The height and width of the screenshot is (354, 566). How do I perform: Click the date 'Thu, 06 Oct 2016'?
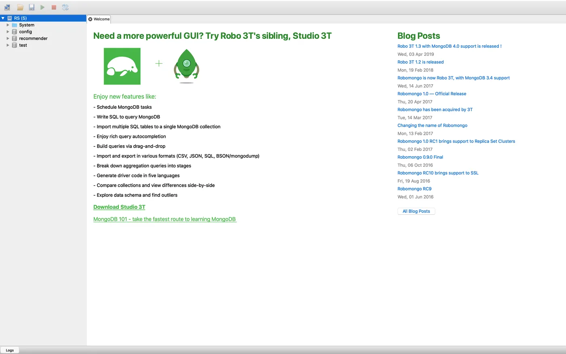pyautogui.click(x=415, y=165)
